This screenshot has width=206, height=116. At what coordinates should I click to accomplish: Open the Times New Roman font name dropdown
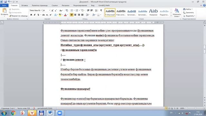coord(41,10)
